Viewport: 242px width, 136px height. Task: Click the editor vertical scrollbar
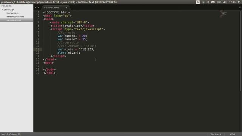coord(240,51)
